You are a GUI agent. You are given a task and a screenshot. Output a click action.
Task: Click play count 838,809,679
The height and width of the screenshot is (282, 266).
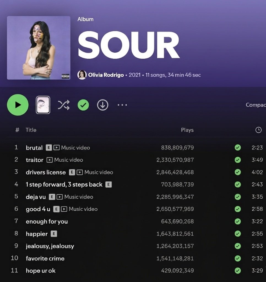[177, 148]
